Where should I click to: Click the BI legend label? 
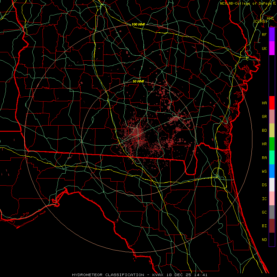click(264, 226)
